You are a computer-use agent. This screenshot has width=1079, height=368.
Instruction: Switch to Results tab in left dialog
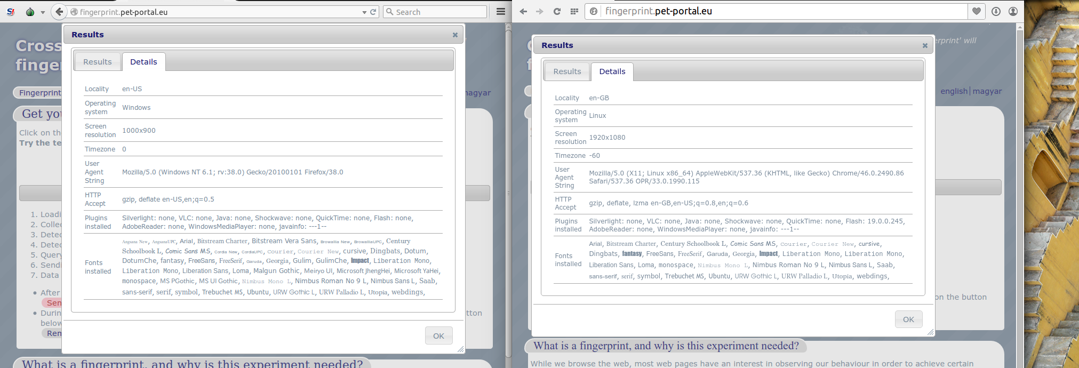point(98,62)
